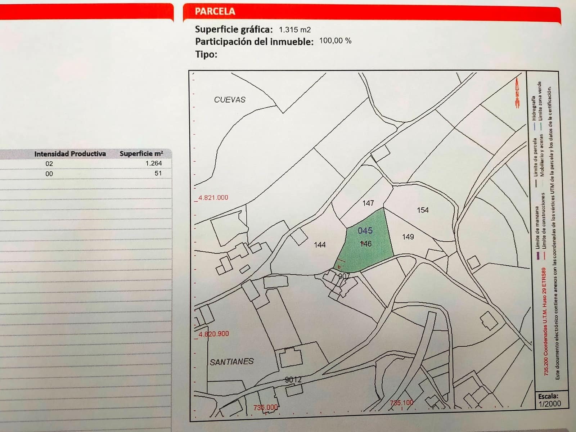The height and width of the screenshot is (432, 576).
Task: Click the red 4.821.000 coordinate marker
Action: 213,197
